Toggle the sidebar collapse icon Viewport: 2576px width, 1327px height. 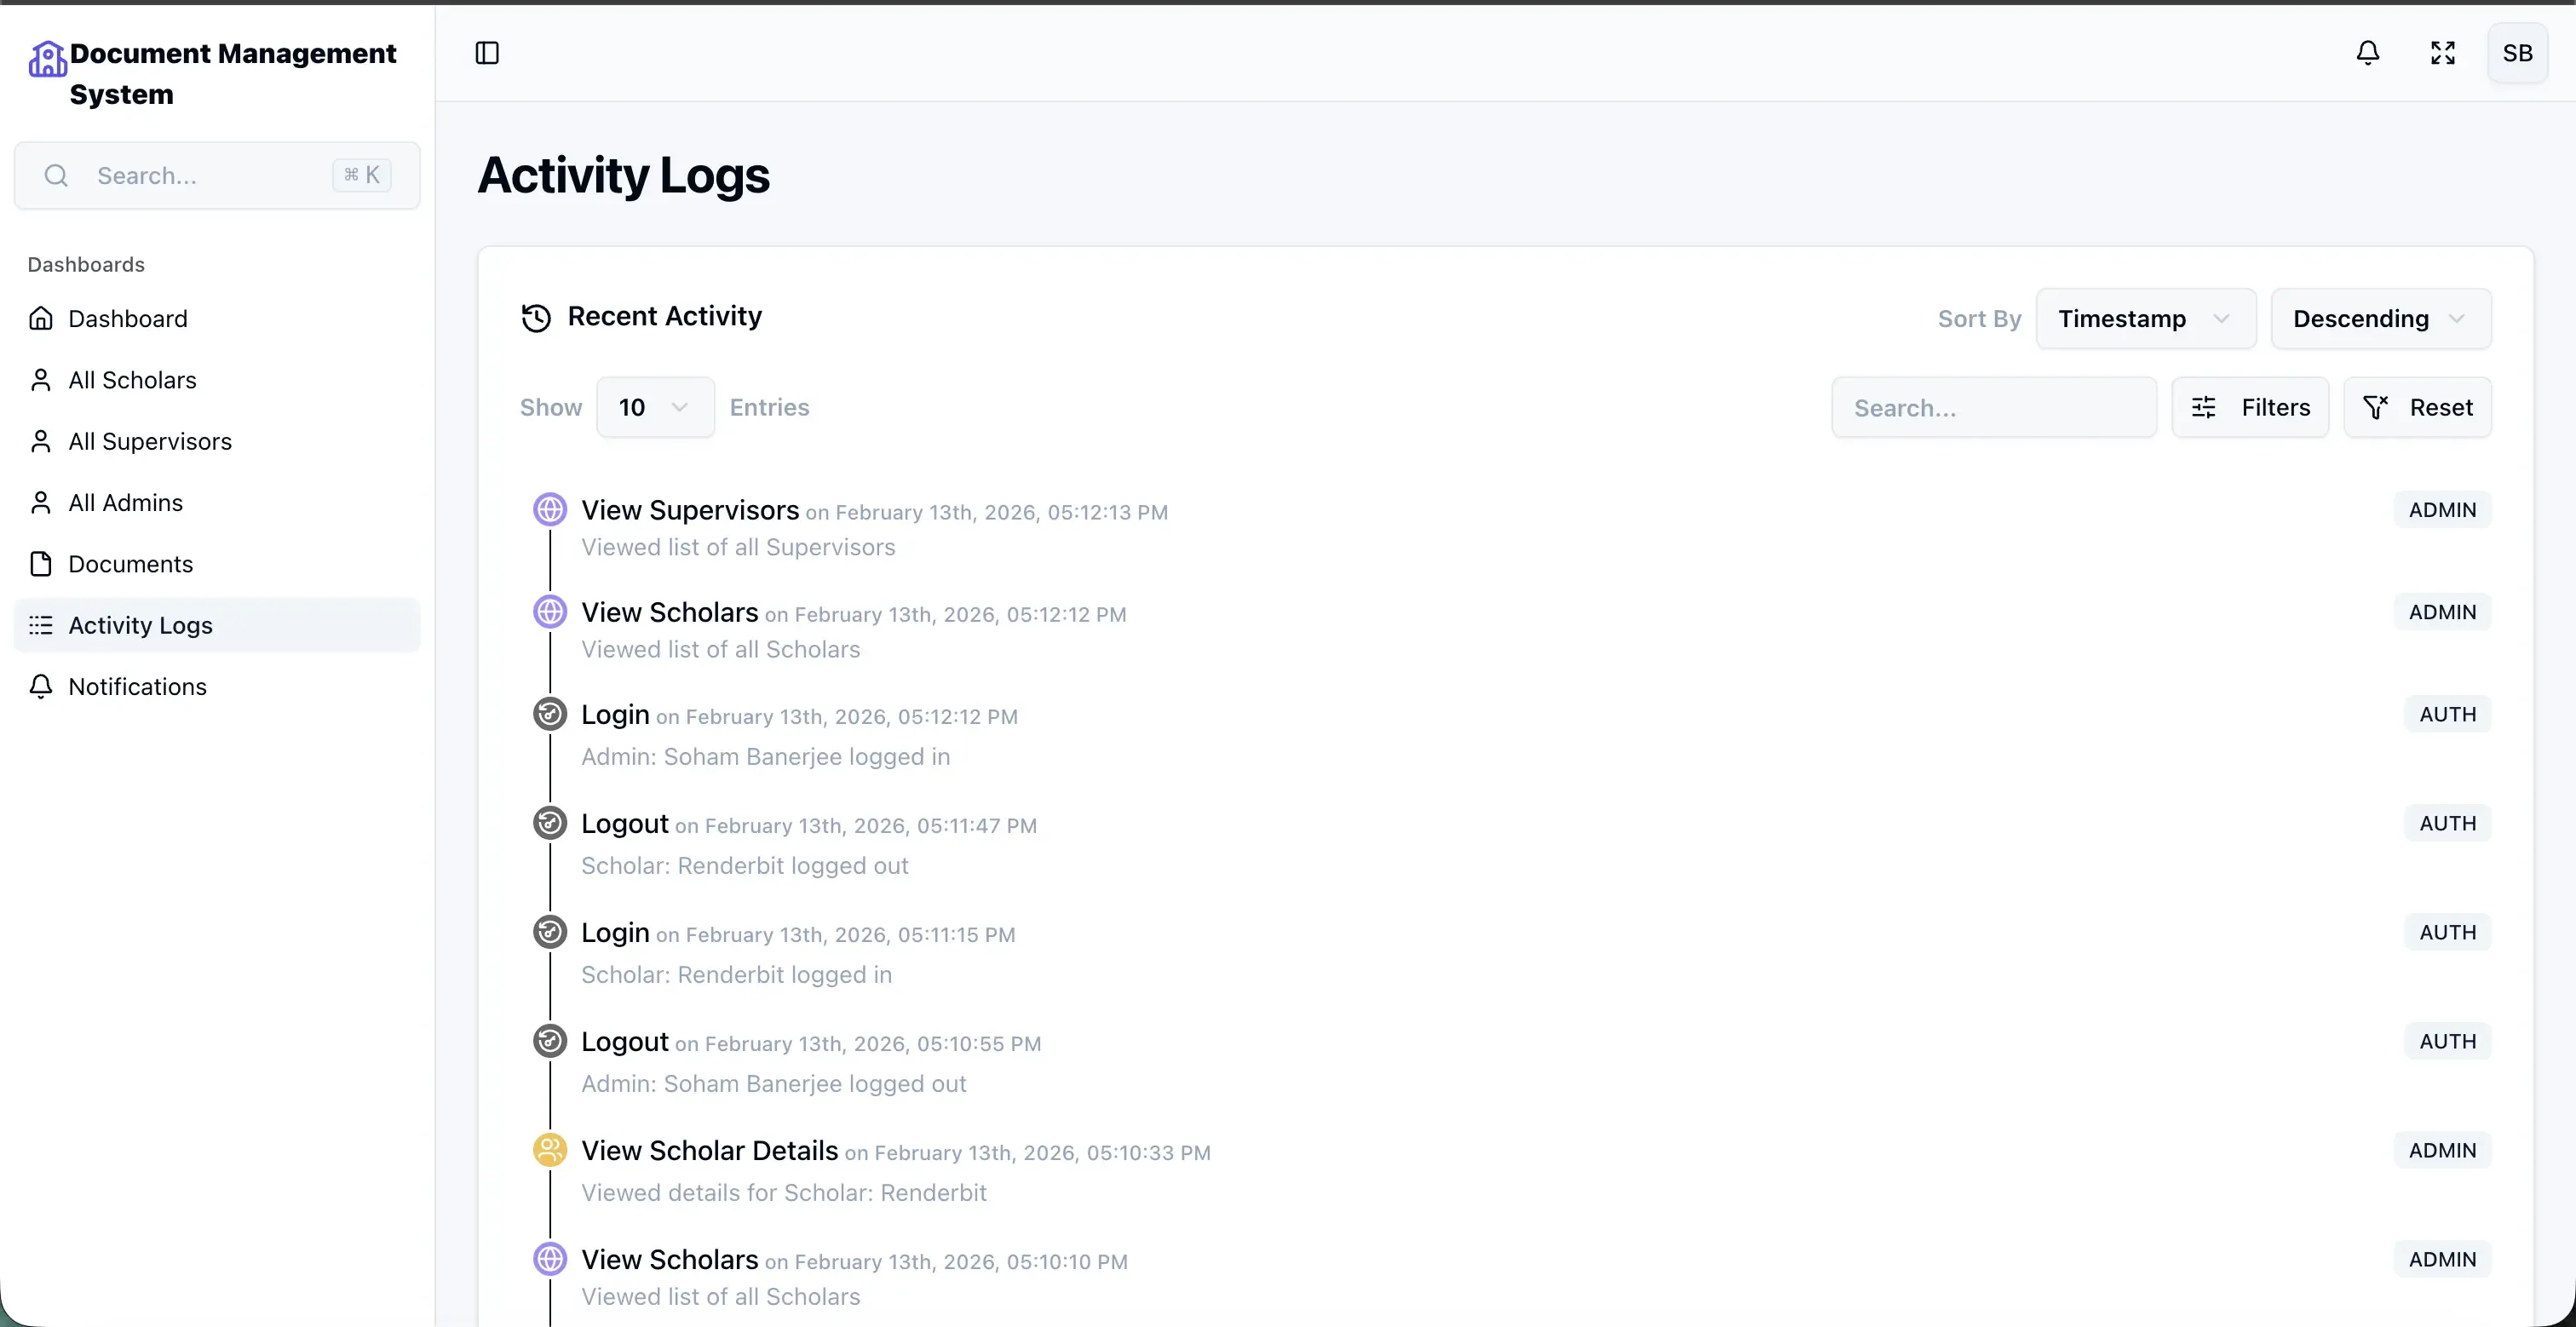click(487, 53)
